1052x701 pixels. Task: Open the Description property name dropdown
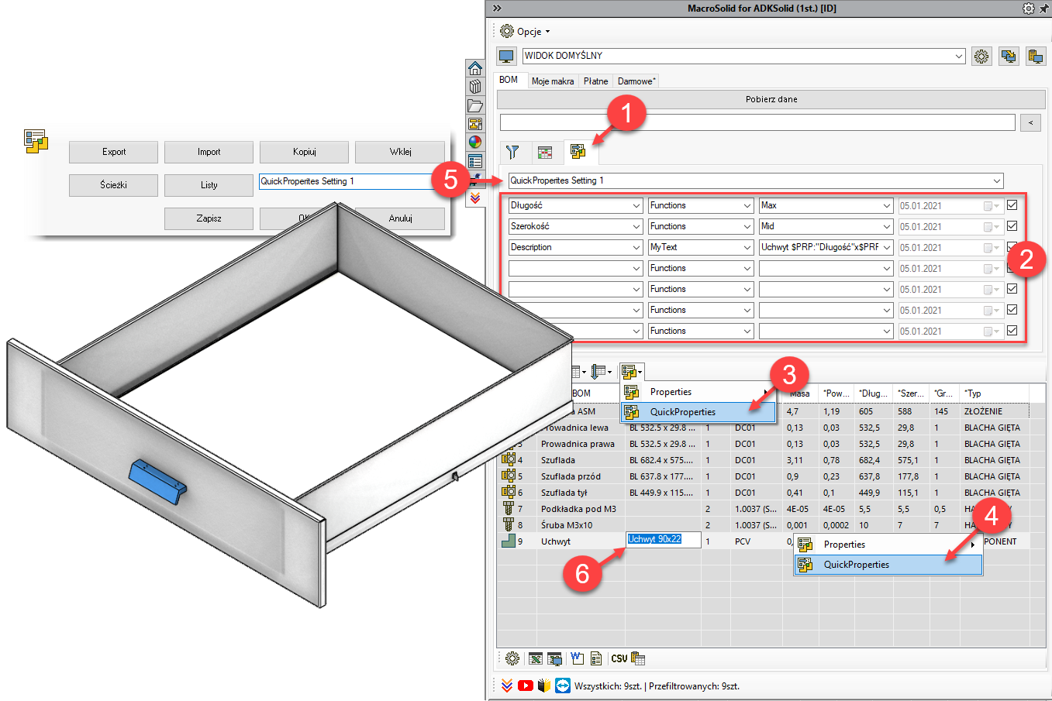(636, 247)
